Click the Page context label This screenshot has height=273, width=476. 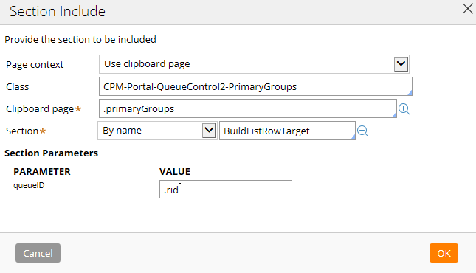click(x=35, y=65)
